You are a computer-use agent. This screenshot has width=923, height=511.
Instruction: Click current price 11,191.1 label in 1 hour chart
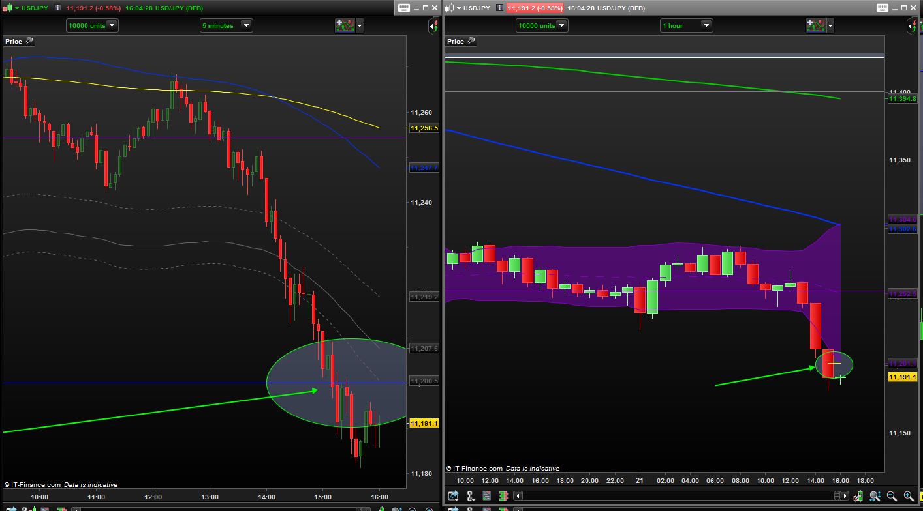point(903,377)
